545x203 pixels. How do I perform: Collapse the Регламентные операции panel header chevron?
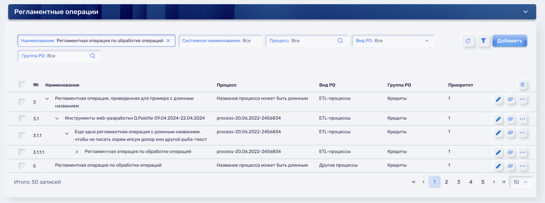click(525, 12)
